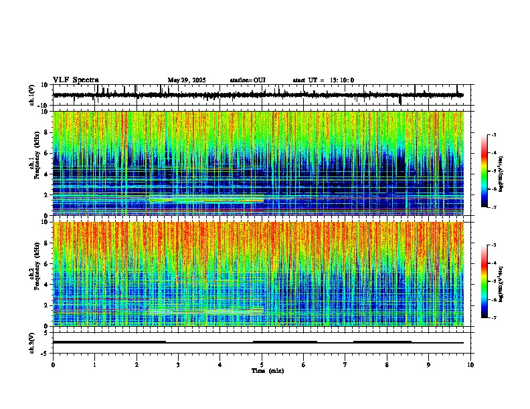Click the ch.2 spectrogram color bar
The image size is (530, 409).
pos(484,281)
